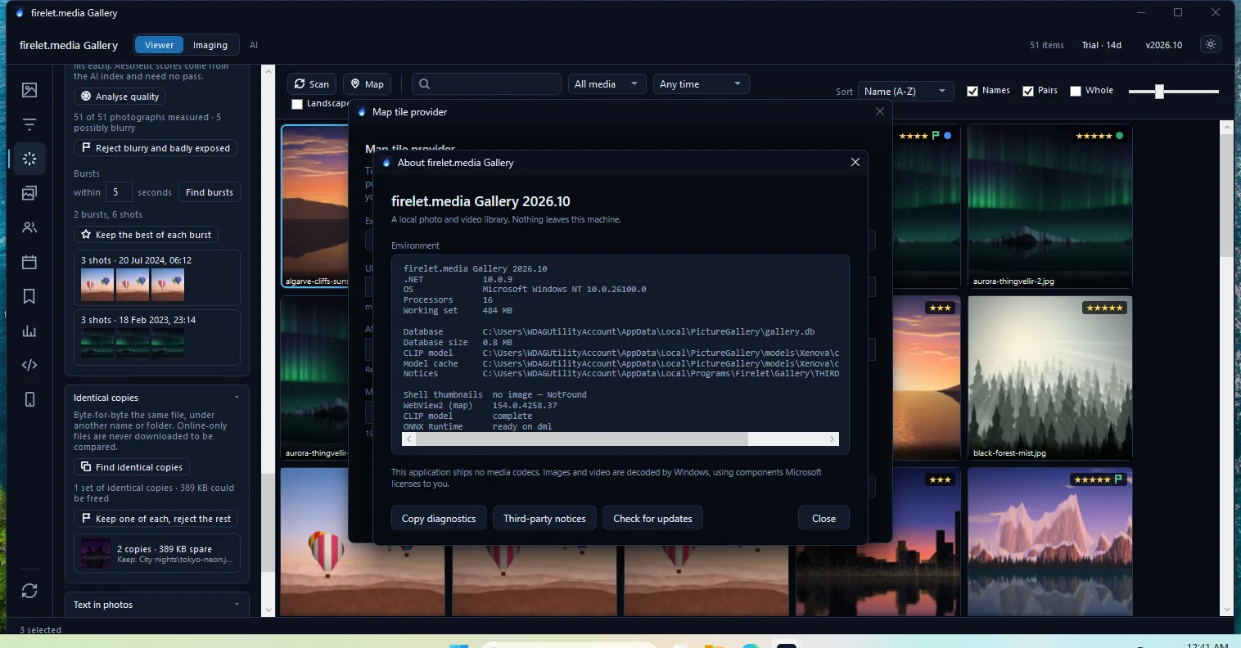Close the About firelet.media Gallery dialog with X

(x=855, y=163)
